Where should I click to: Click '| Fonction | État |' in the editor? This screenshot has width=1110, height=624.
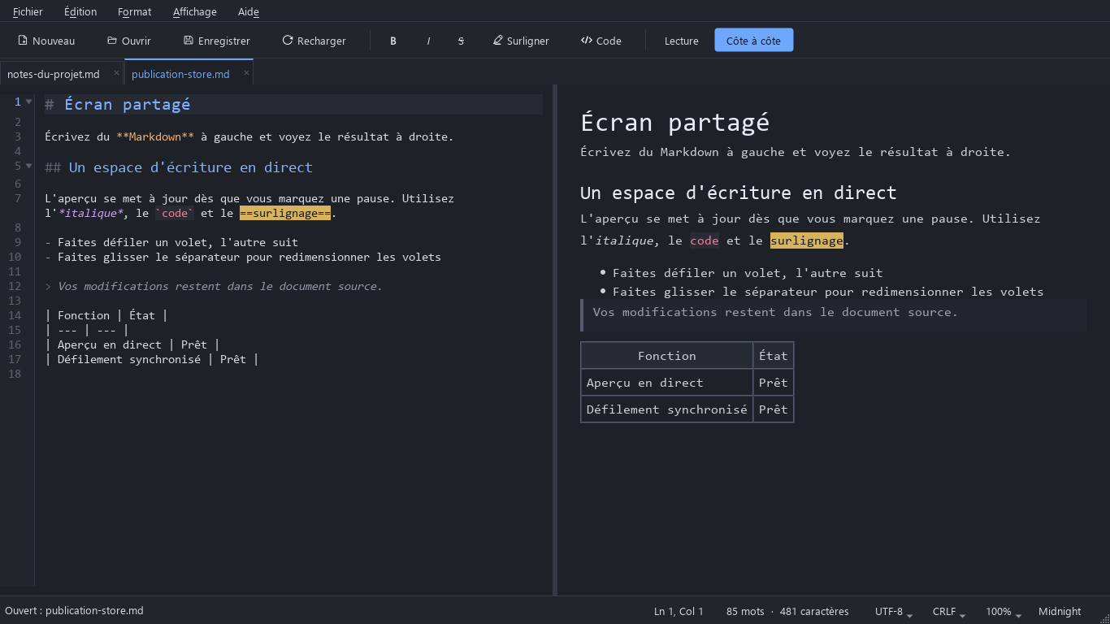point(106,315)
